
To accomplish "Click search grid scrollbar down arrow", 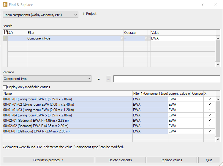I will [218, 64].
